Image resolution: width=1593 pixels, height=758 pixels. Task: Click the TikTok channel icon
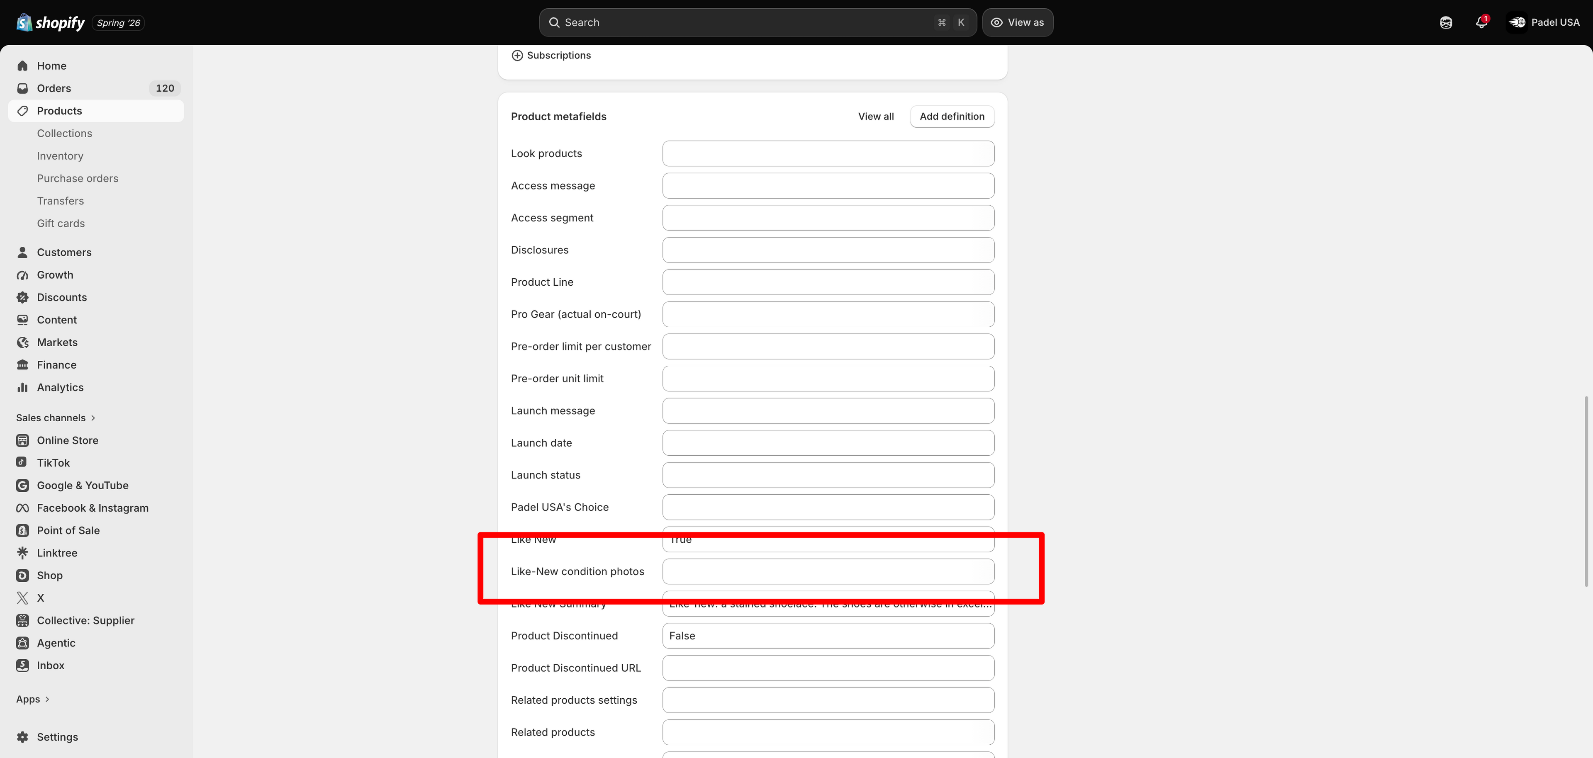point(22,462)
